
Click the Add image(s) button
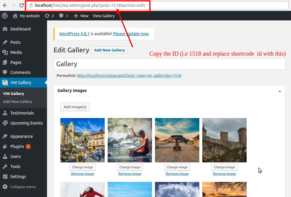pos(75,107)
